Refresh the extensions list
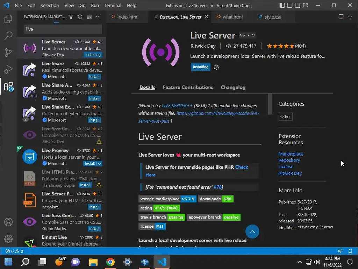Screen dimensions: 358x269 80,17
